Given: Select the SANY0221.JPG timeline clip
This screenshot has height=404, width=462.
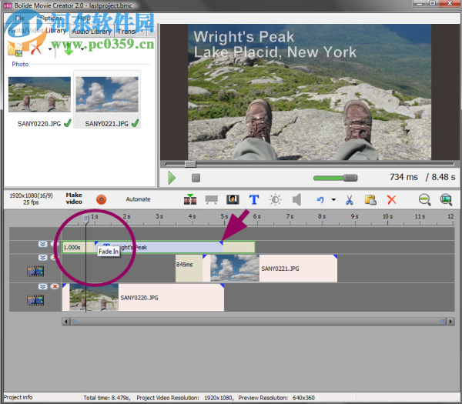Looking at the screenshot, I should point(269,269).
